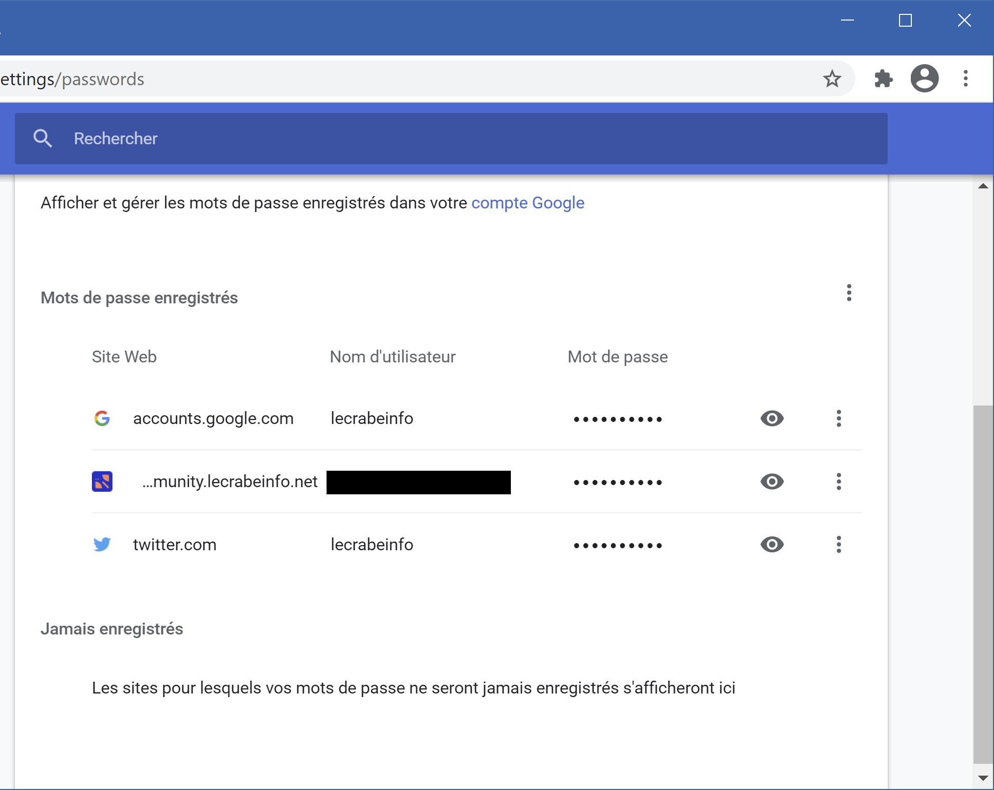The image size is (994, 790).
Task: Maximize the Chrome window
Action: coord(905,21)
